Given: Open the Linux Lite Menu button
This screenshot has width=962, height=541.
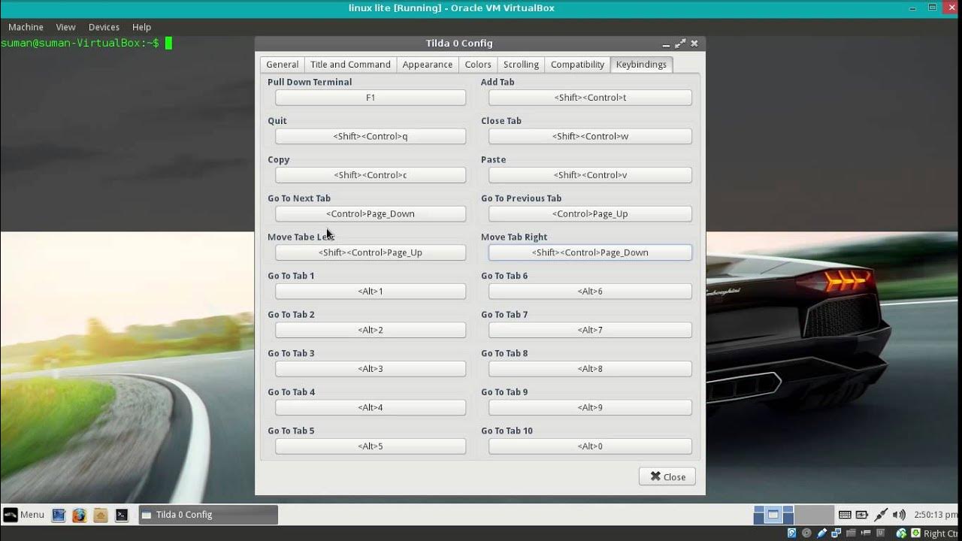Looking at the screenshot, I should [23, 515].
